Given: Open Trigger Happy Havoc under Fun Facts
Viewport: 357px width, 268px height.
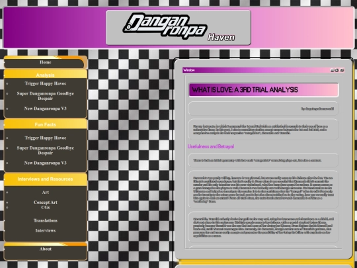Looking at the screenshot, I should (46, 138).
